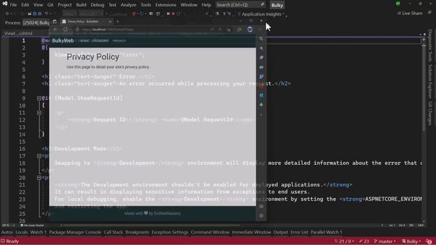This screenshot has width=436, height=245.
Task: Collapse the code block at line 9
Action: pyautogui.click(x=40, y=98)
